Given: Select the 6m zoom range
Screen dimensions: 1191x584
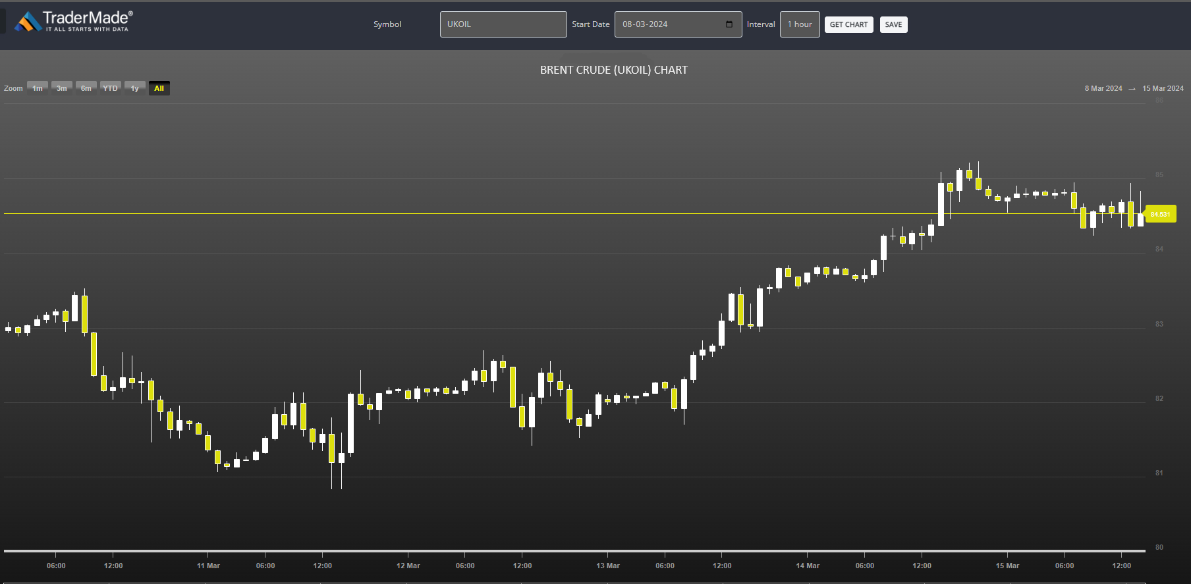Looking at the screenshot, I should coord(86,88).
